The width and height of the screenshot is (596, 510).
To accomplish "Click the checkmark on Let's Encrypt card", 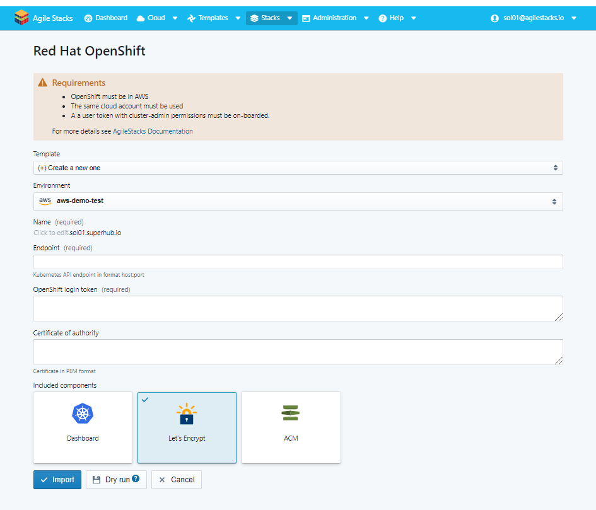I will 145,400.
